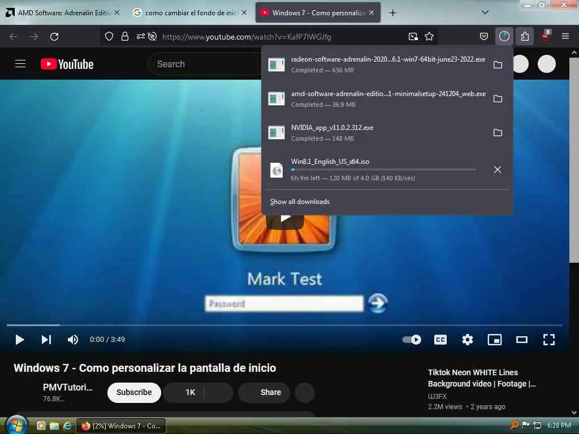Toggle closed captions CC button
The height and width of the screenshot is (434, 579).
(x=440, y=340)
